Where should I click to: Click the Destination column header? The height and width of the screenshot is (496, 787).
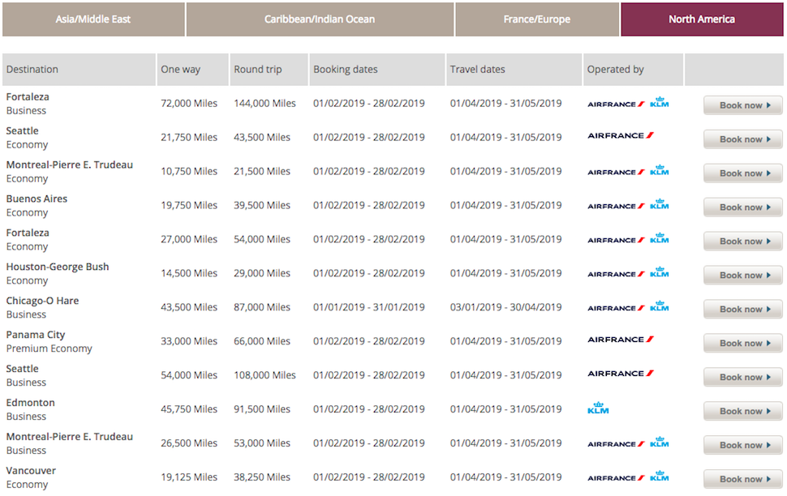(79, 70)
